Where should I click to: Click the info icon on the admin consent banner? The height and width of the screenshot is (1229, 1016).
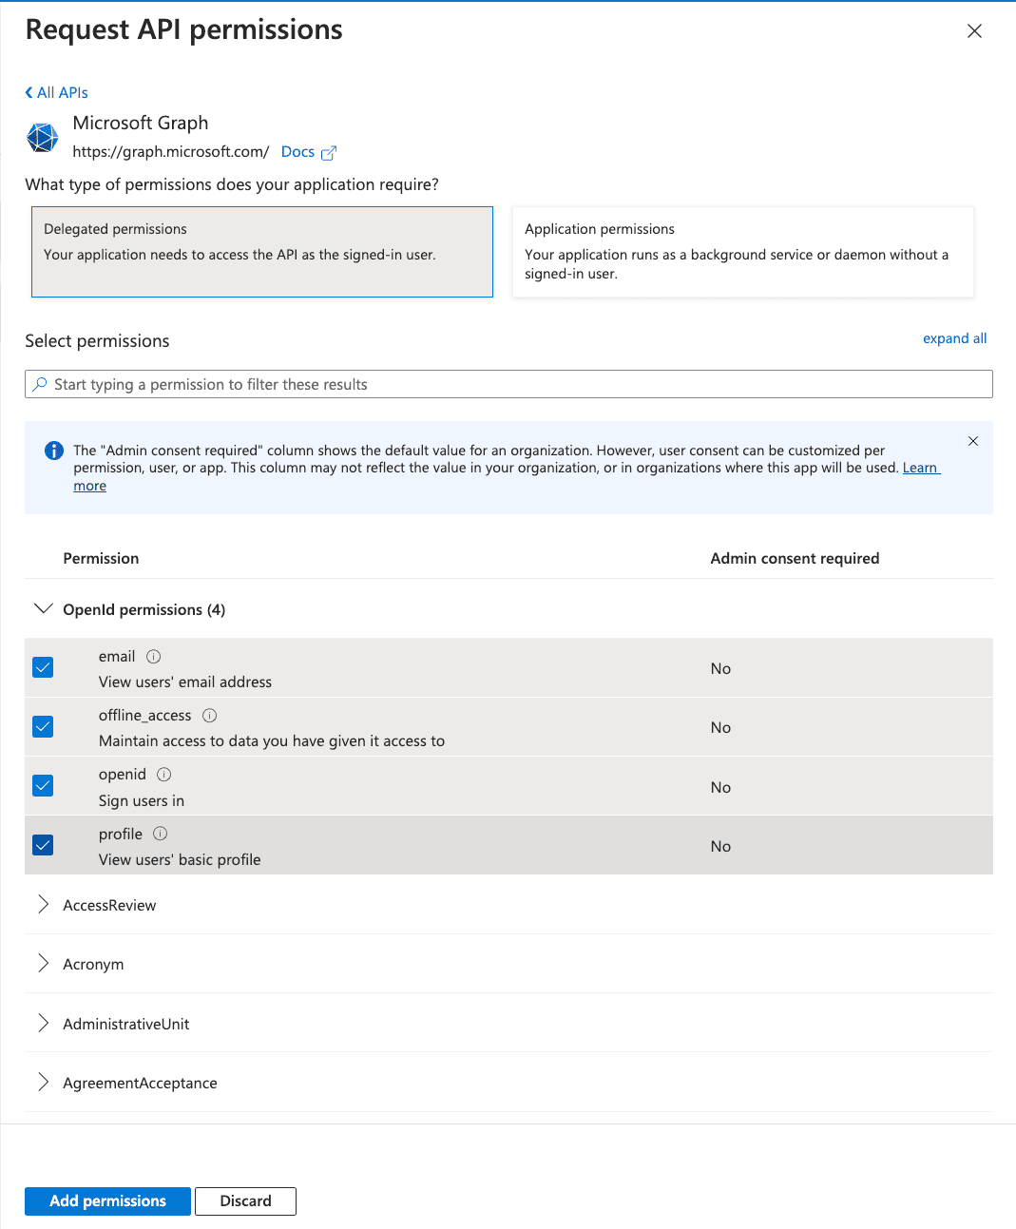coord(53,450)
